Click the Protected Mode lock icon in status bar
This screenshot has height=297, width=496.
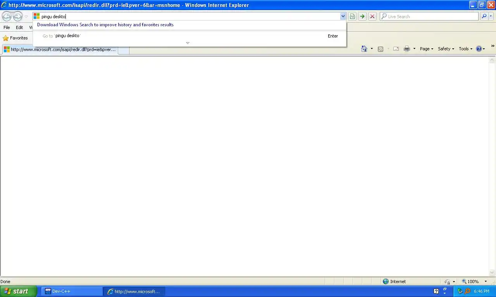pyautogui.click(x=447, y=282)
